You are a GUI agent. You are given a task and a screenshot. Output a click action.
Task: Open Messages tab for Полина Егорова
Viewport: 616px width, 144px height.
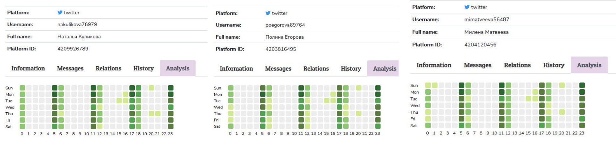(x=278, y=69)
